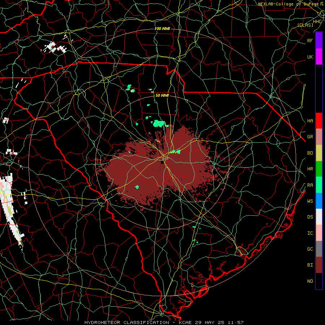Click the 50 NMI range ring label

coord(162,95)
